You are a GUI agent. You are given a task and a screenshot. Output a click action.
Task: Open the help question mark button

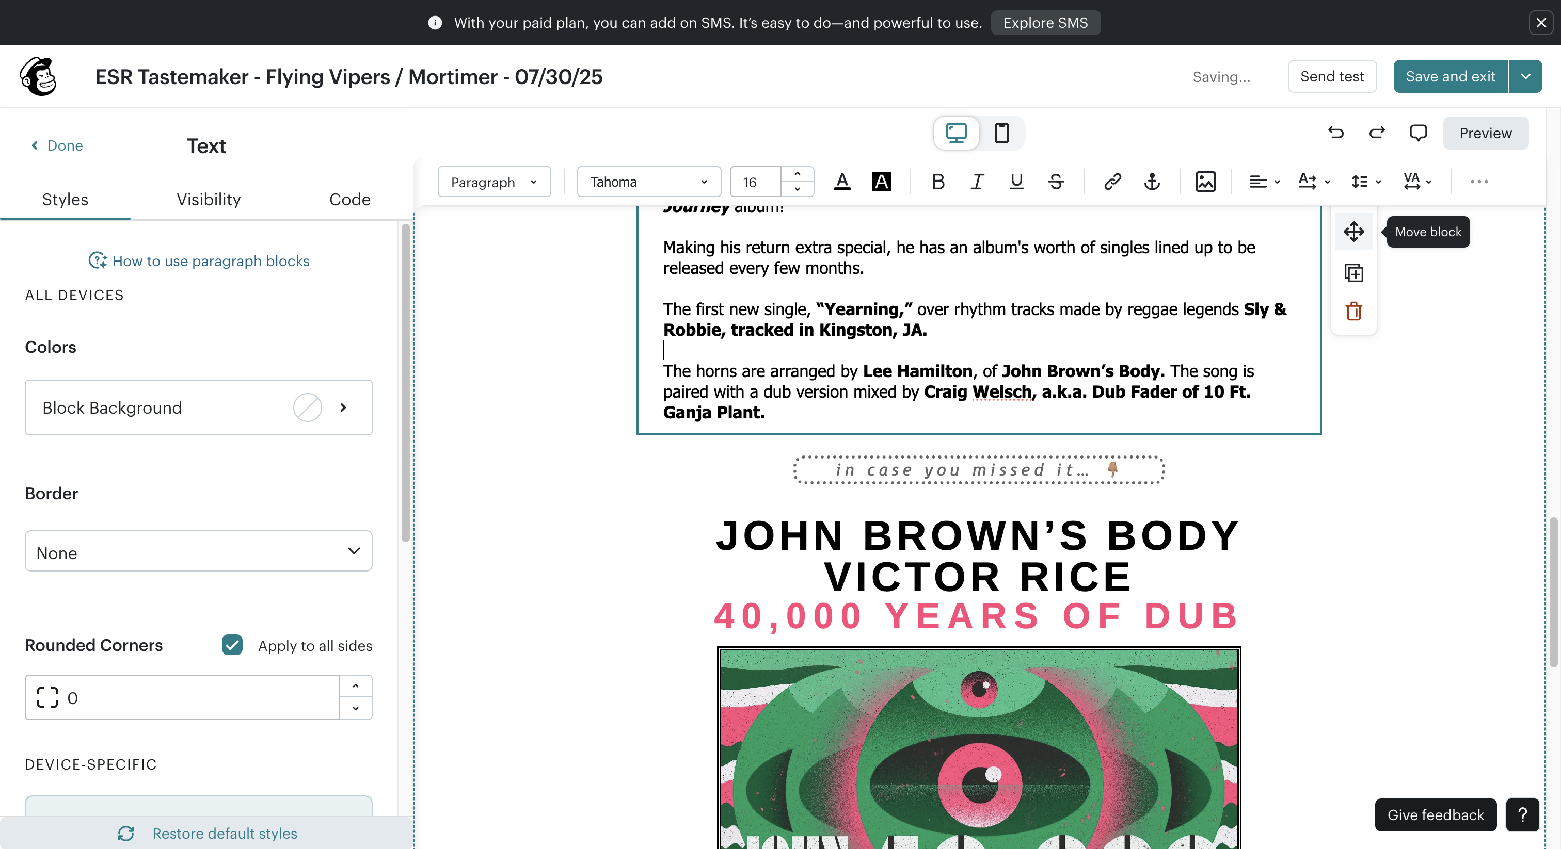pyautogui.click(x=1522, y=815)
